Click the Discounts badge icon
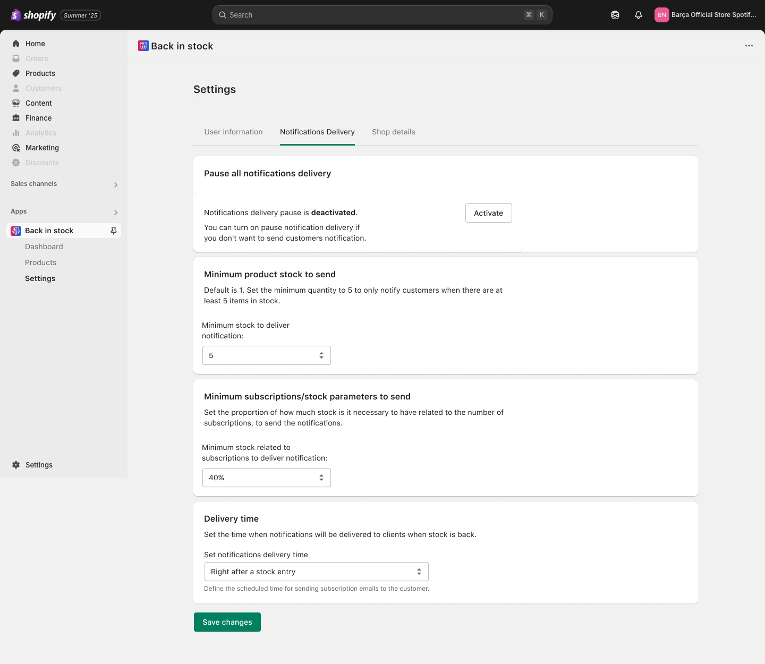Image resolution: width=765 pixels, height=664 pixels. click(x=16, y=163)
